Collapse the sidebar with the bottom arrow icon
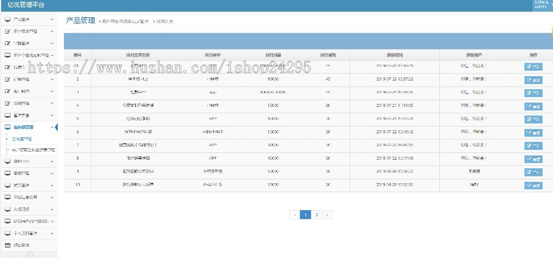 coord(29,255)
